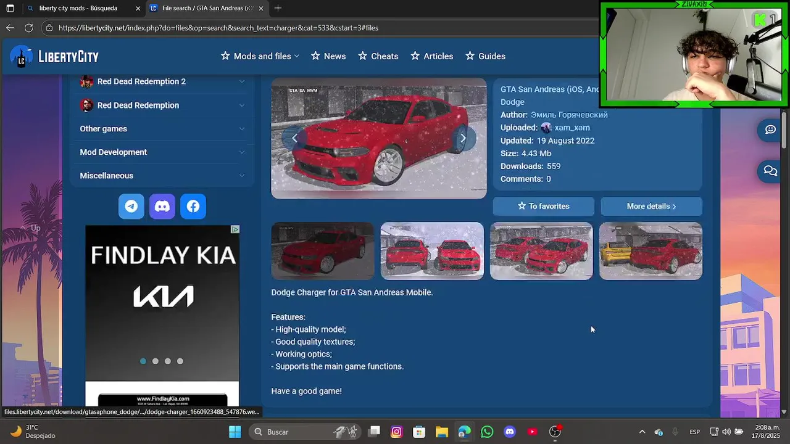Viewport: 790px width, 444px height.
Task: Open Discord from the taskbar
Action: tap(510, 432)
